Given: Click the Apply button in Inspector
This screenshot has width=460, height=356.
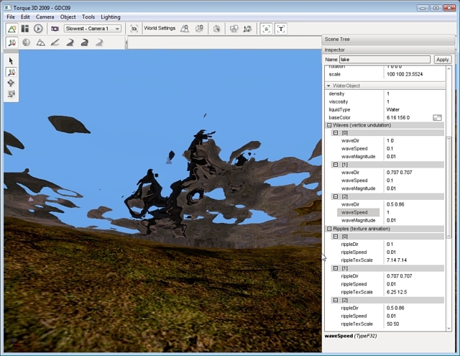Looking at the screenshot, I should tap(443, 60).
